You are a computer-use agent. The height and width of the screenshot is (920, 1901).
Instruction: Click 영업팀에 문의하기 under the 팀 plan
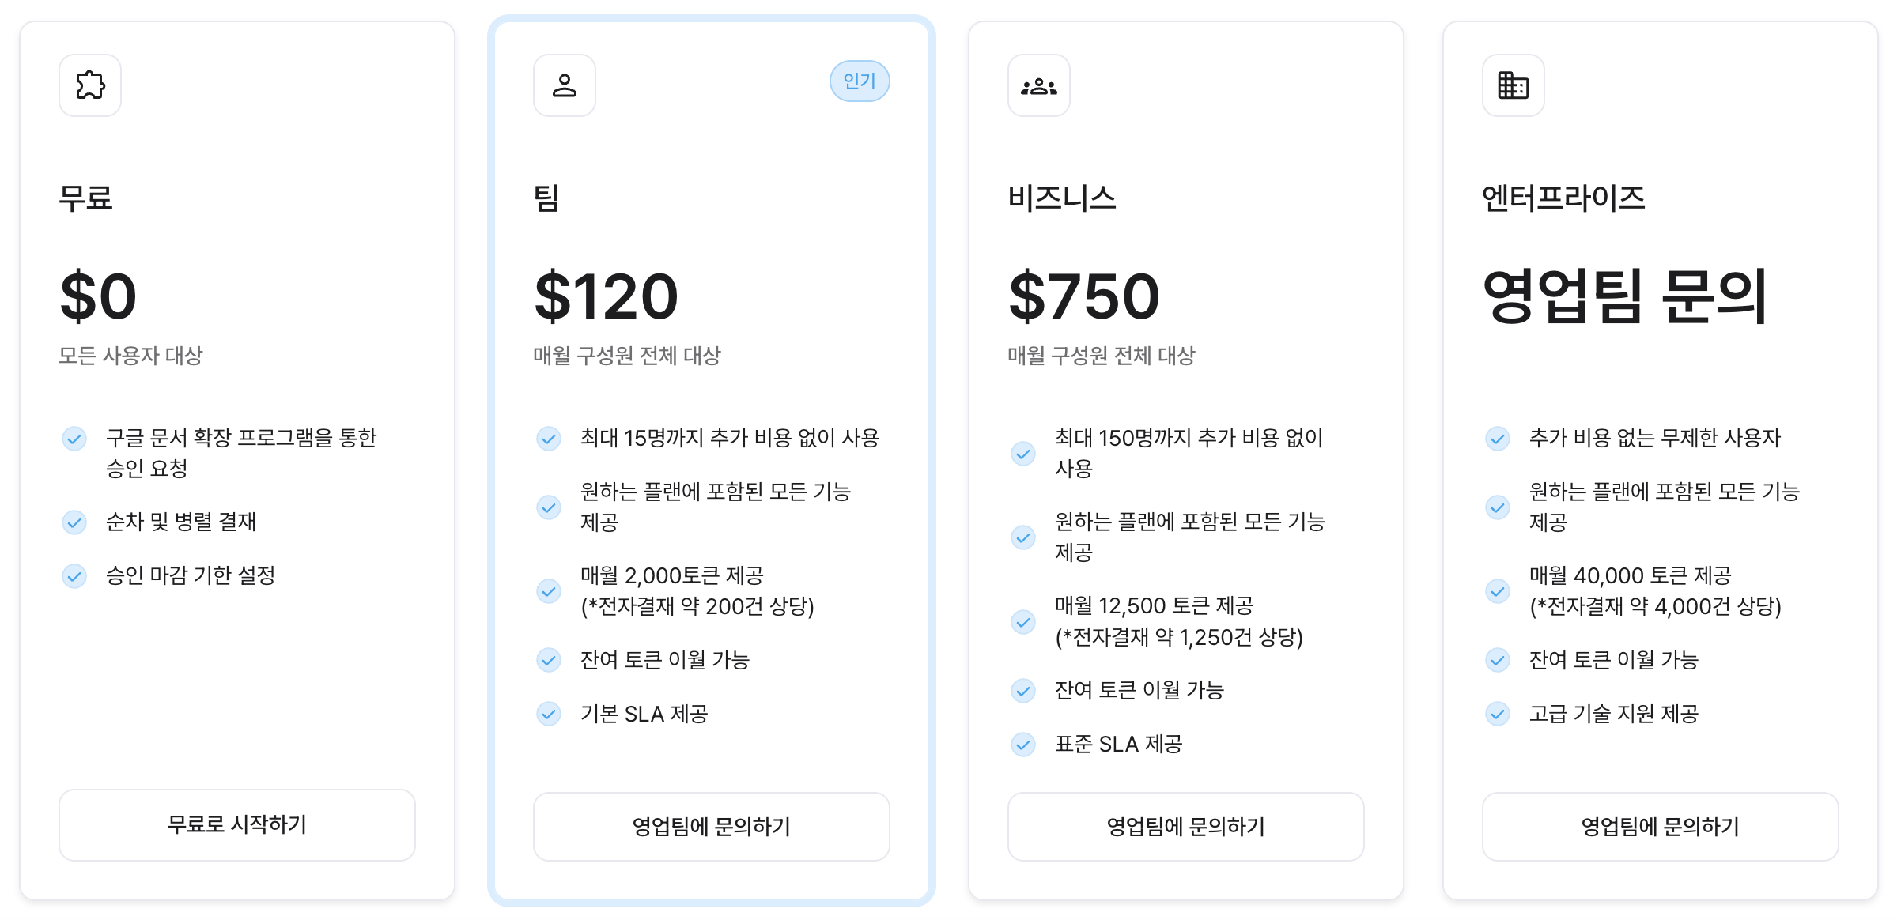(x=712, y=826)
